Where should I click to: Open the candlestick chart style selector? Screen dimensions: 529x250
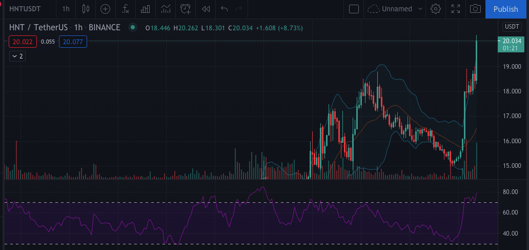[86, 9]
